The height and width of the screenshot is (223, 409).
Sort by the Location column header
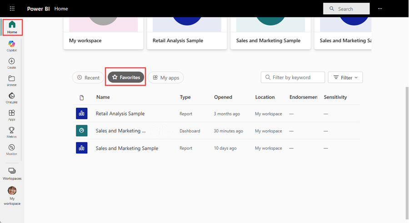point(265,97)
